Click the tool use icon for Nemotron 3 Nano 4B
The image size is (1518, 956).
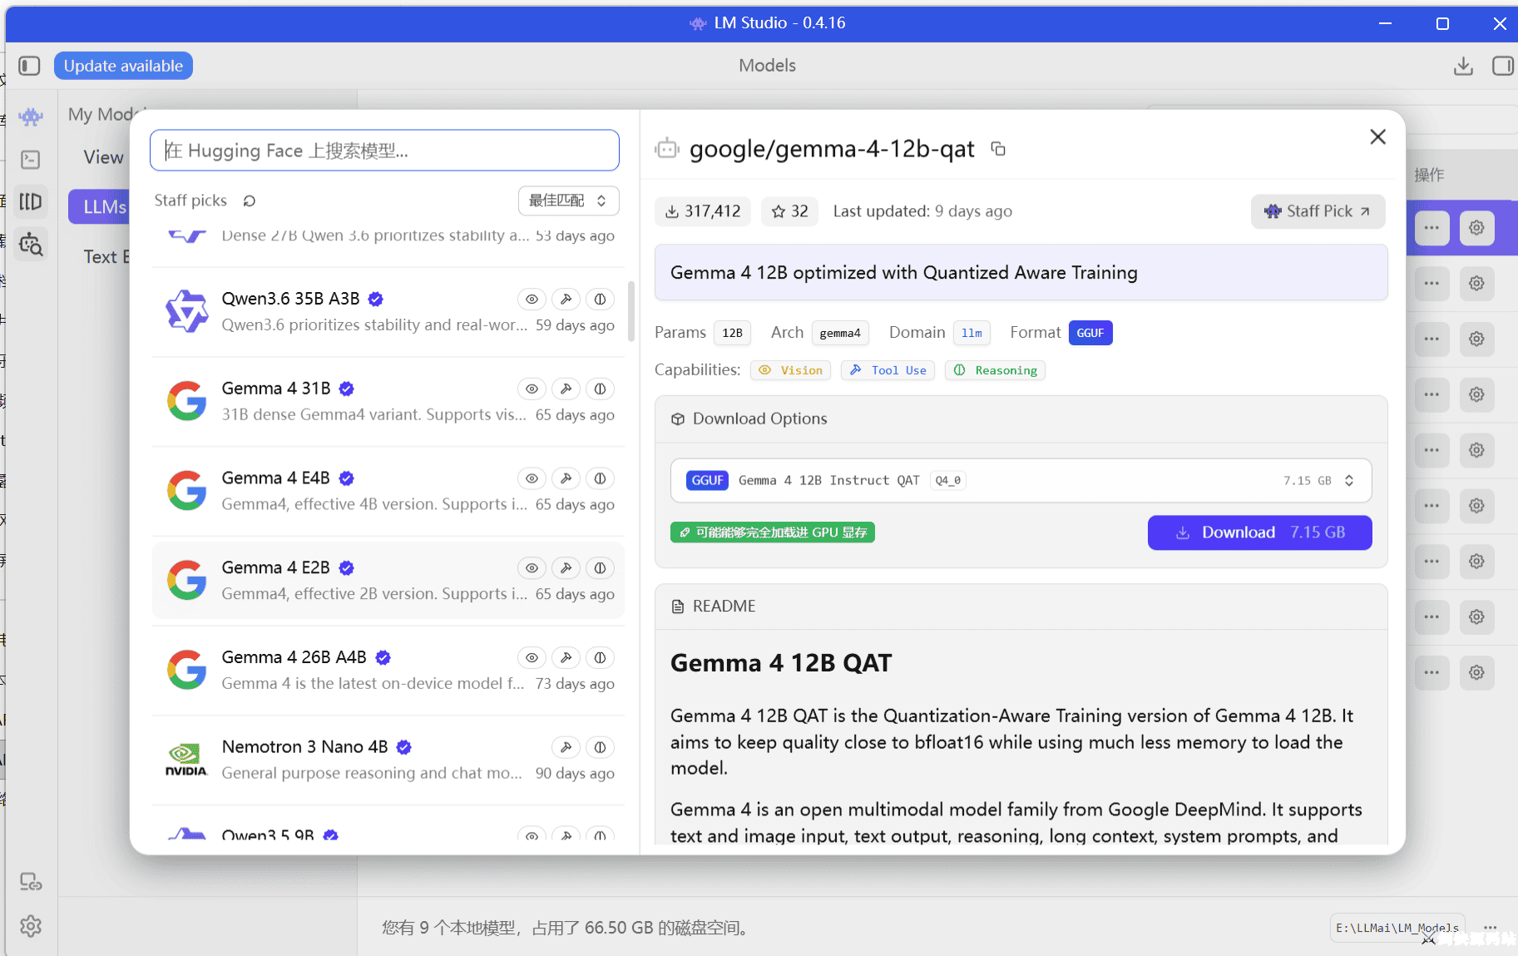(x=566, y=747)
